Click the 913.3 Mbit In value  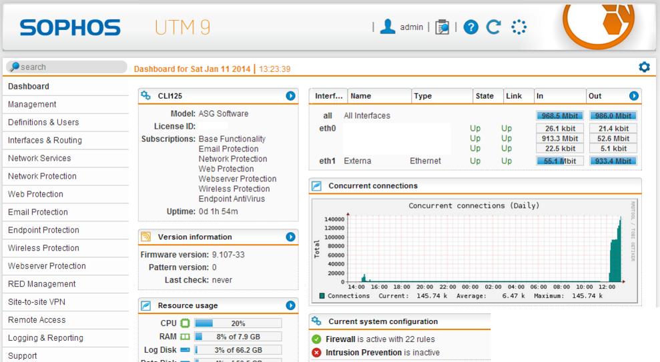pyautogui.click(x=560, y=138)
